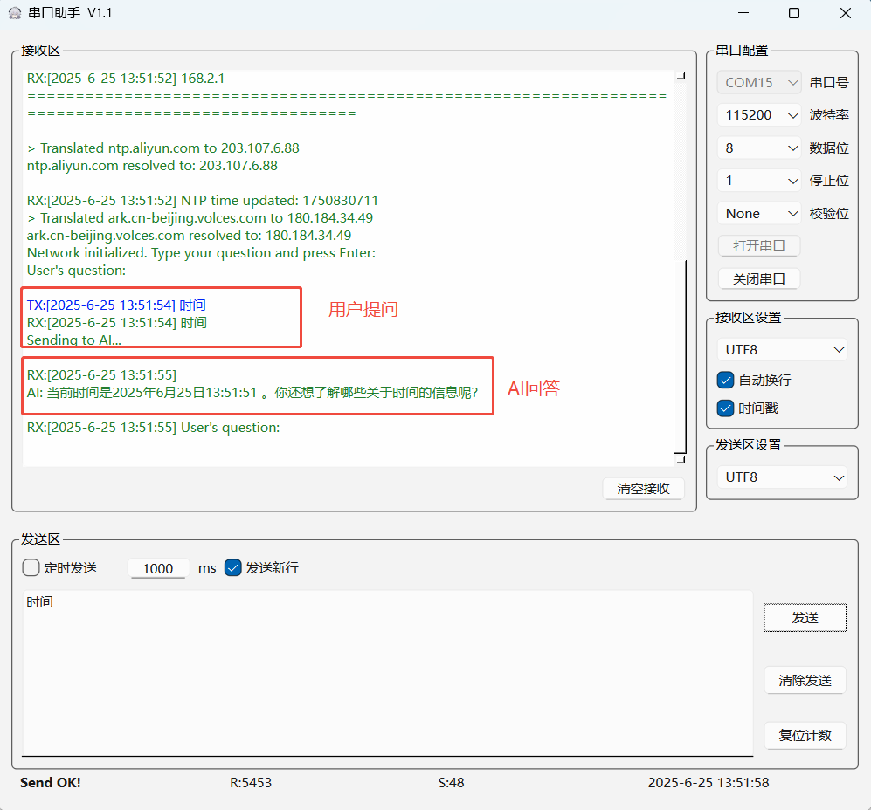Screen dimensions: 871x810
Task: Maximize the serial assistant window
Action: point(794,13)
